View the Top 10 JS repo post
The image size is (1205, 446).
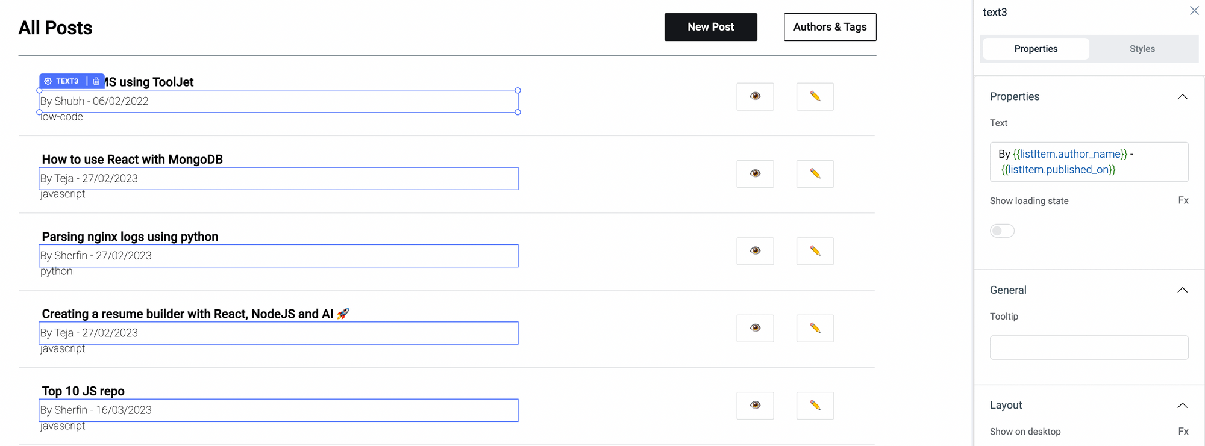tap(755, 406)
